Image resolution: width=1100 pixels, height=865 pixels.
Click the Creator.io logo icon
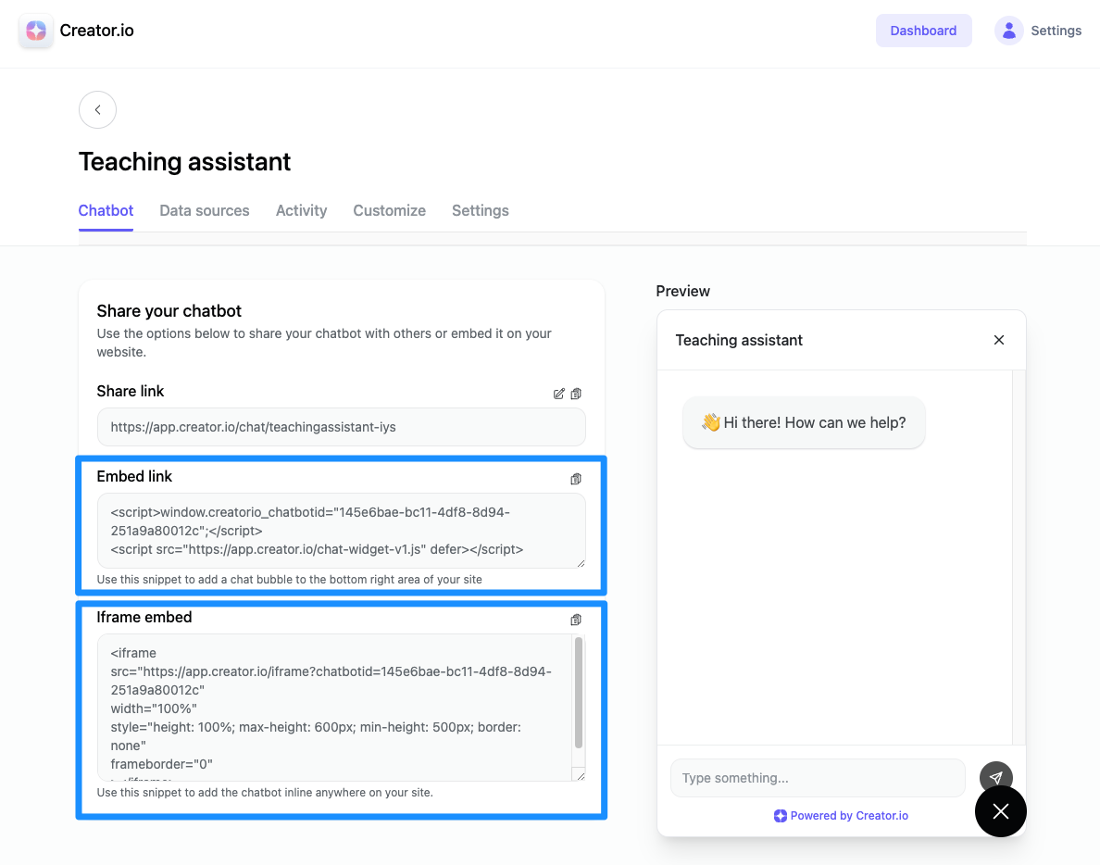(x=36, y=31)
